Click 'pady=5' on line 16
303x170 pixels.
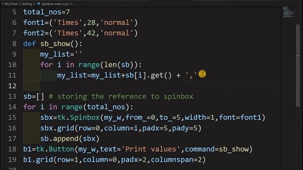click(x=185, y=128)
